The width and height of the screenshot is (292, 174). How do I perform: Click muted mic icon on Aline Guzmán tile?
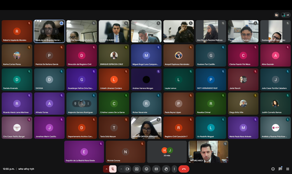coord(288,47)
